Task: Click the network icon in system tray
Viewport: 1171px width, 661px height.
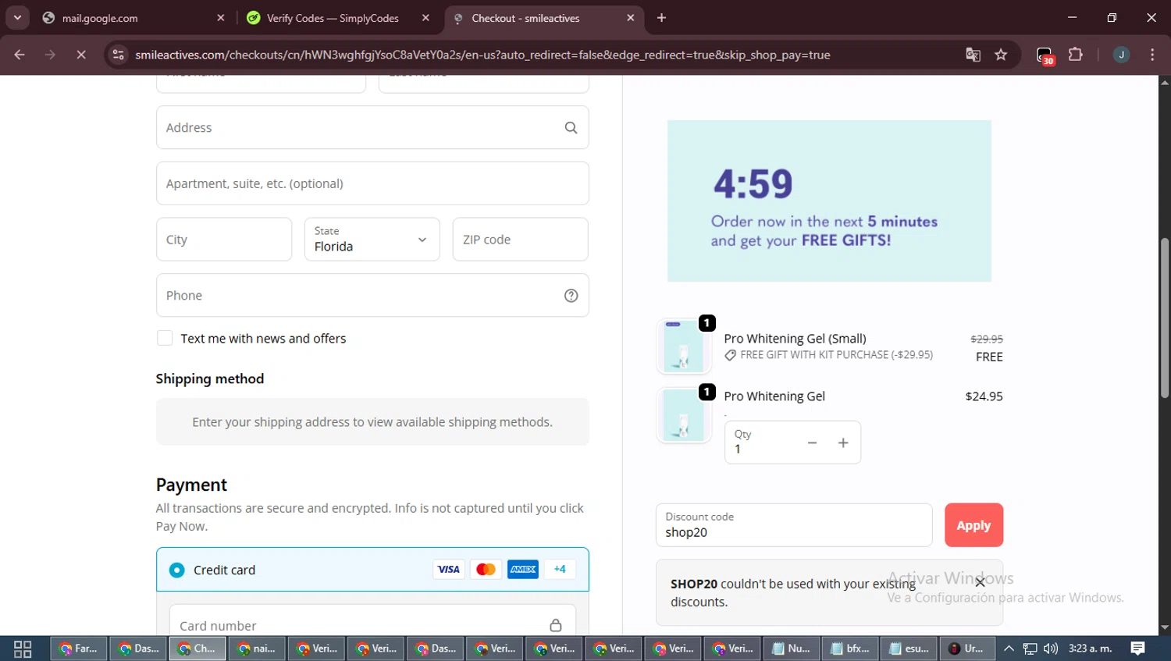Action: tap(1030, 649)
